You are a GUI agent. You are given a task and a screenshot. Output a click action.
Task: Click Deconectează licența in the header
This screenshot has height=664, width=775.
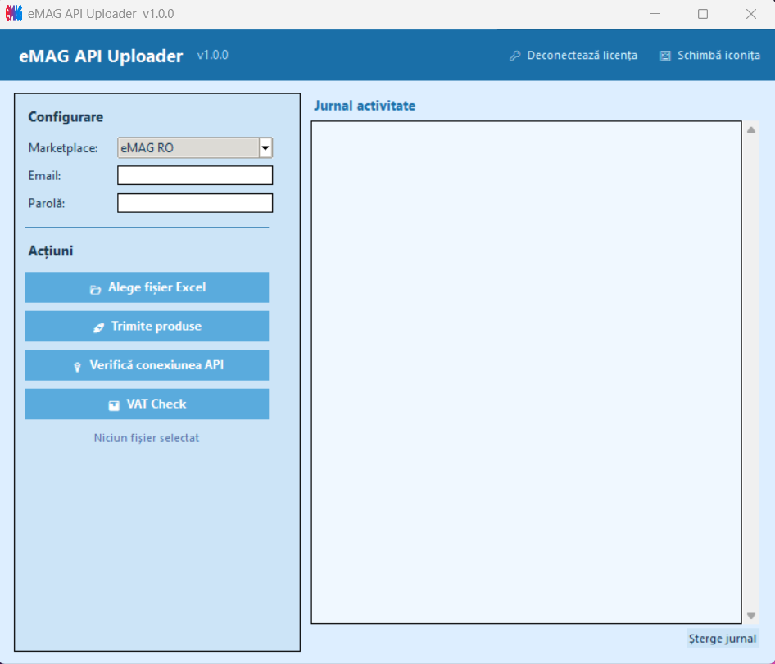point(582,56)
